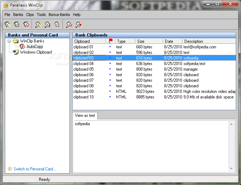Open Switch to Personal Card link
The height and width of the screenshot is (185, 241).
(x=35, y=169)
